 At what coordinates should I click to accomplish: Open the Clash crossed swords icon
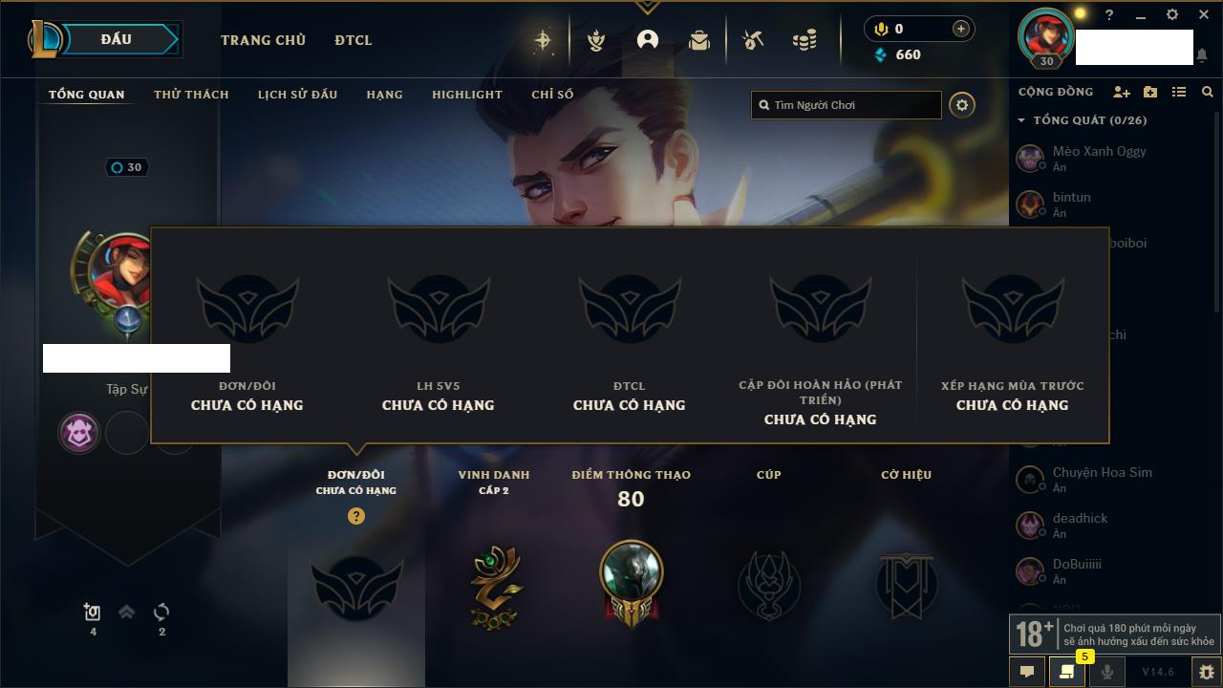pyautogui.click(x=595, y=40)
